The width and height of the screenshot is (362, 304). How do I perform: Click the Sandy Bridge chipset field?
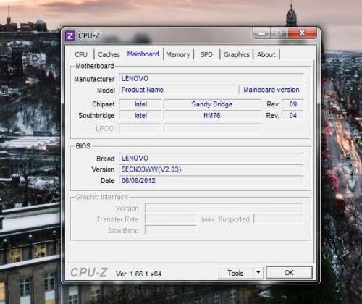pyautogui.click(x=212, y=104)
